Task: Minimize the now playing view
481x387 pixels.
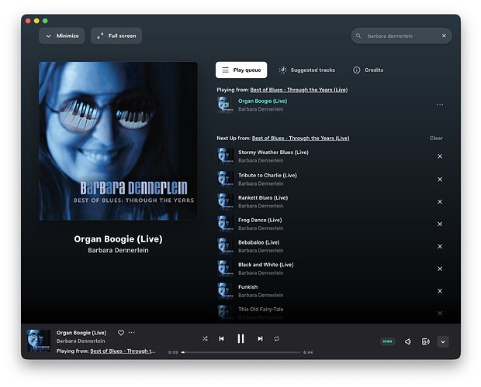Action: tap(62, 36)
